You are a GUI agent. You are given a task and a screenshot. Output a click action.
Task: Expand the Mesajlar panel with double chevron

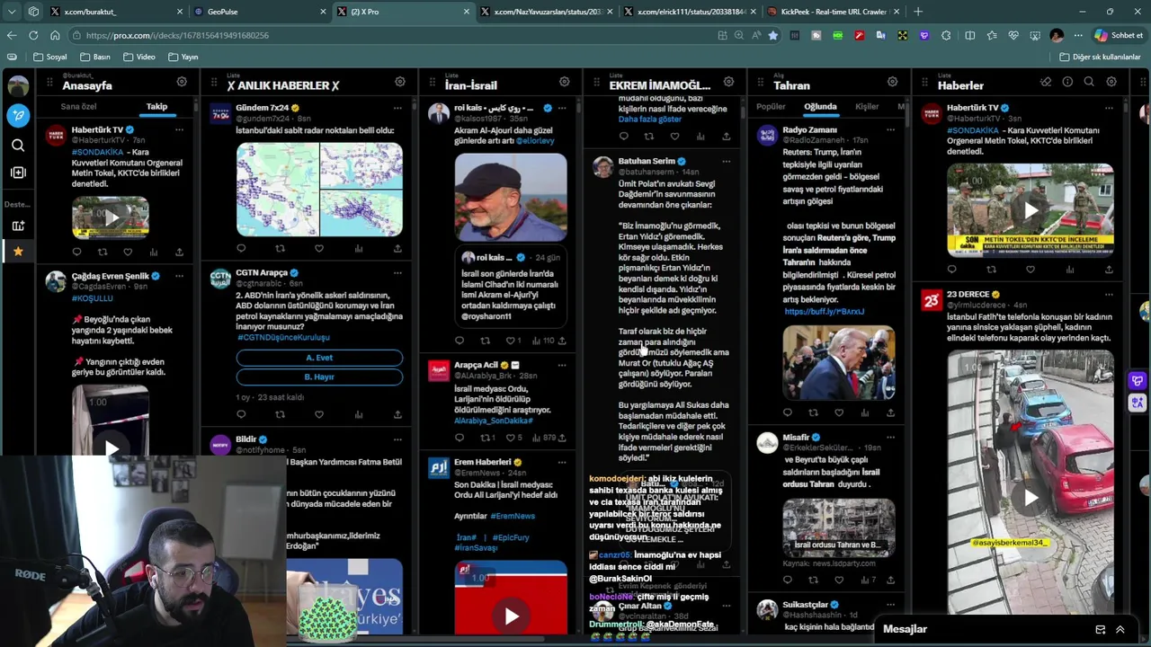coord(1120,630)
